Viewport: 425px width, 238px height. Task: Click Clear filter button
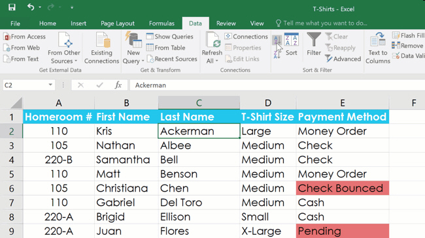337,37
